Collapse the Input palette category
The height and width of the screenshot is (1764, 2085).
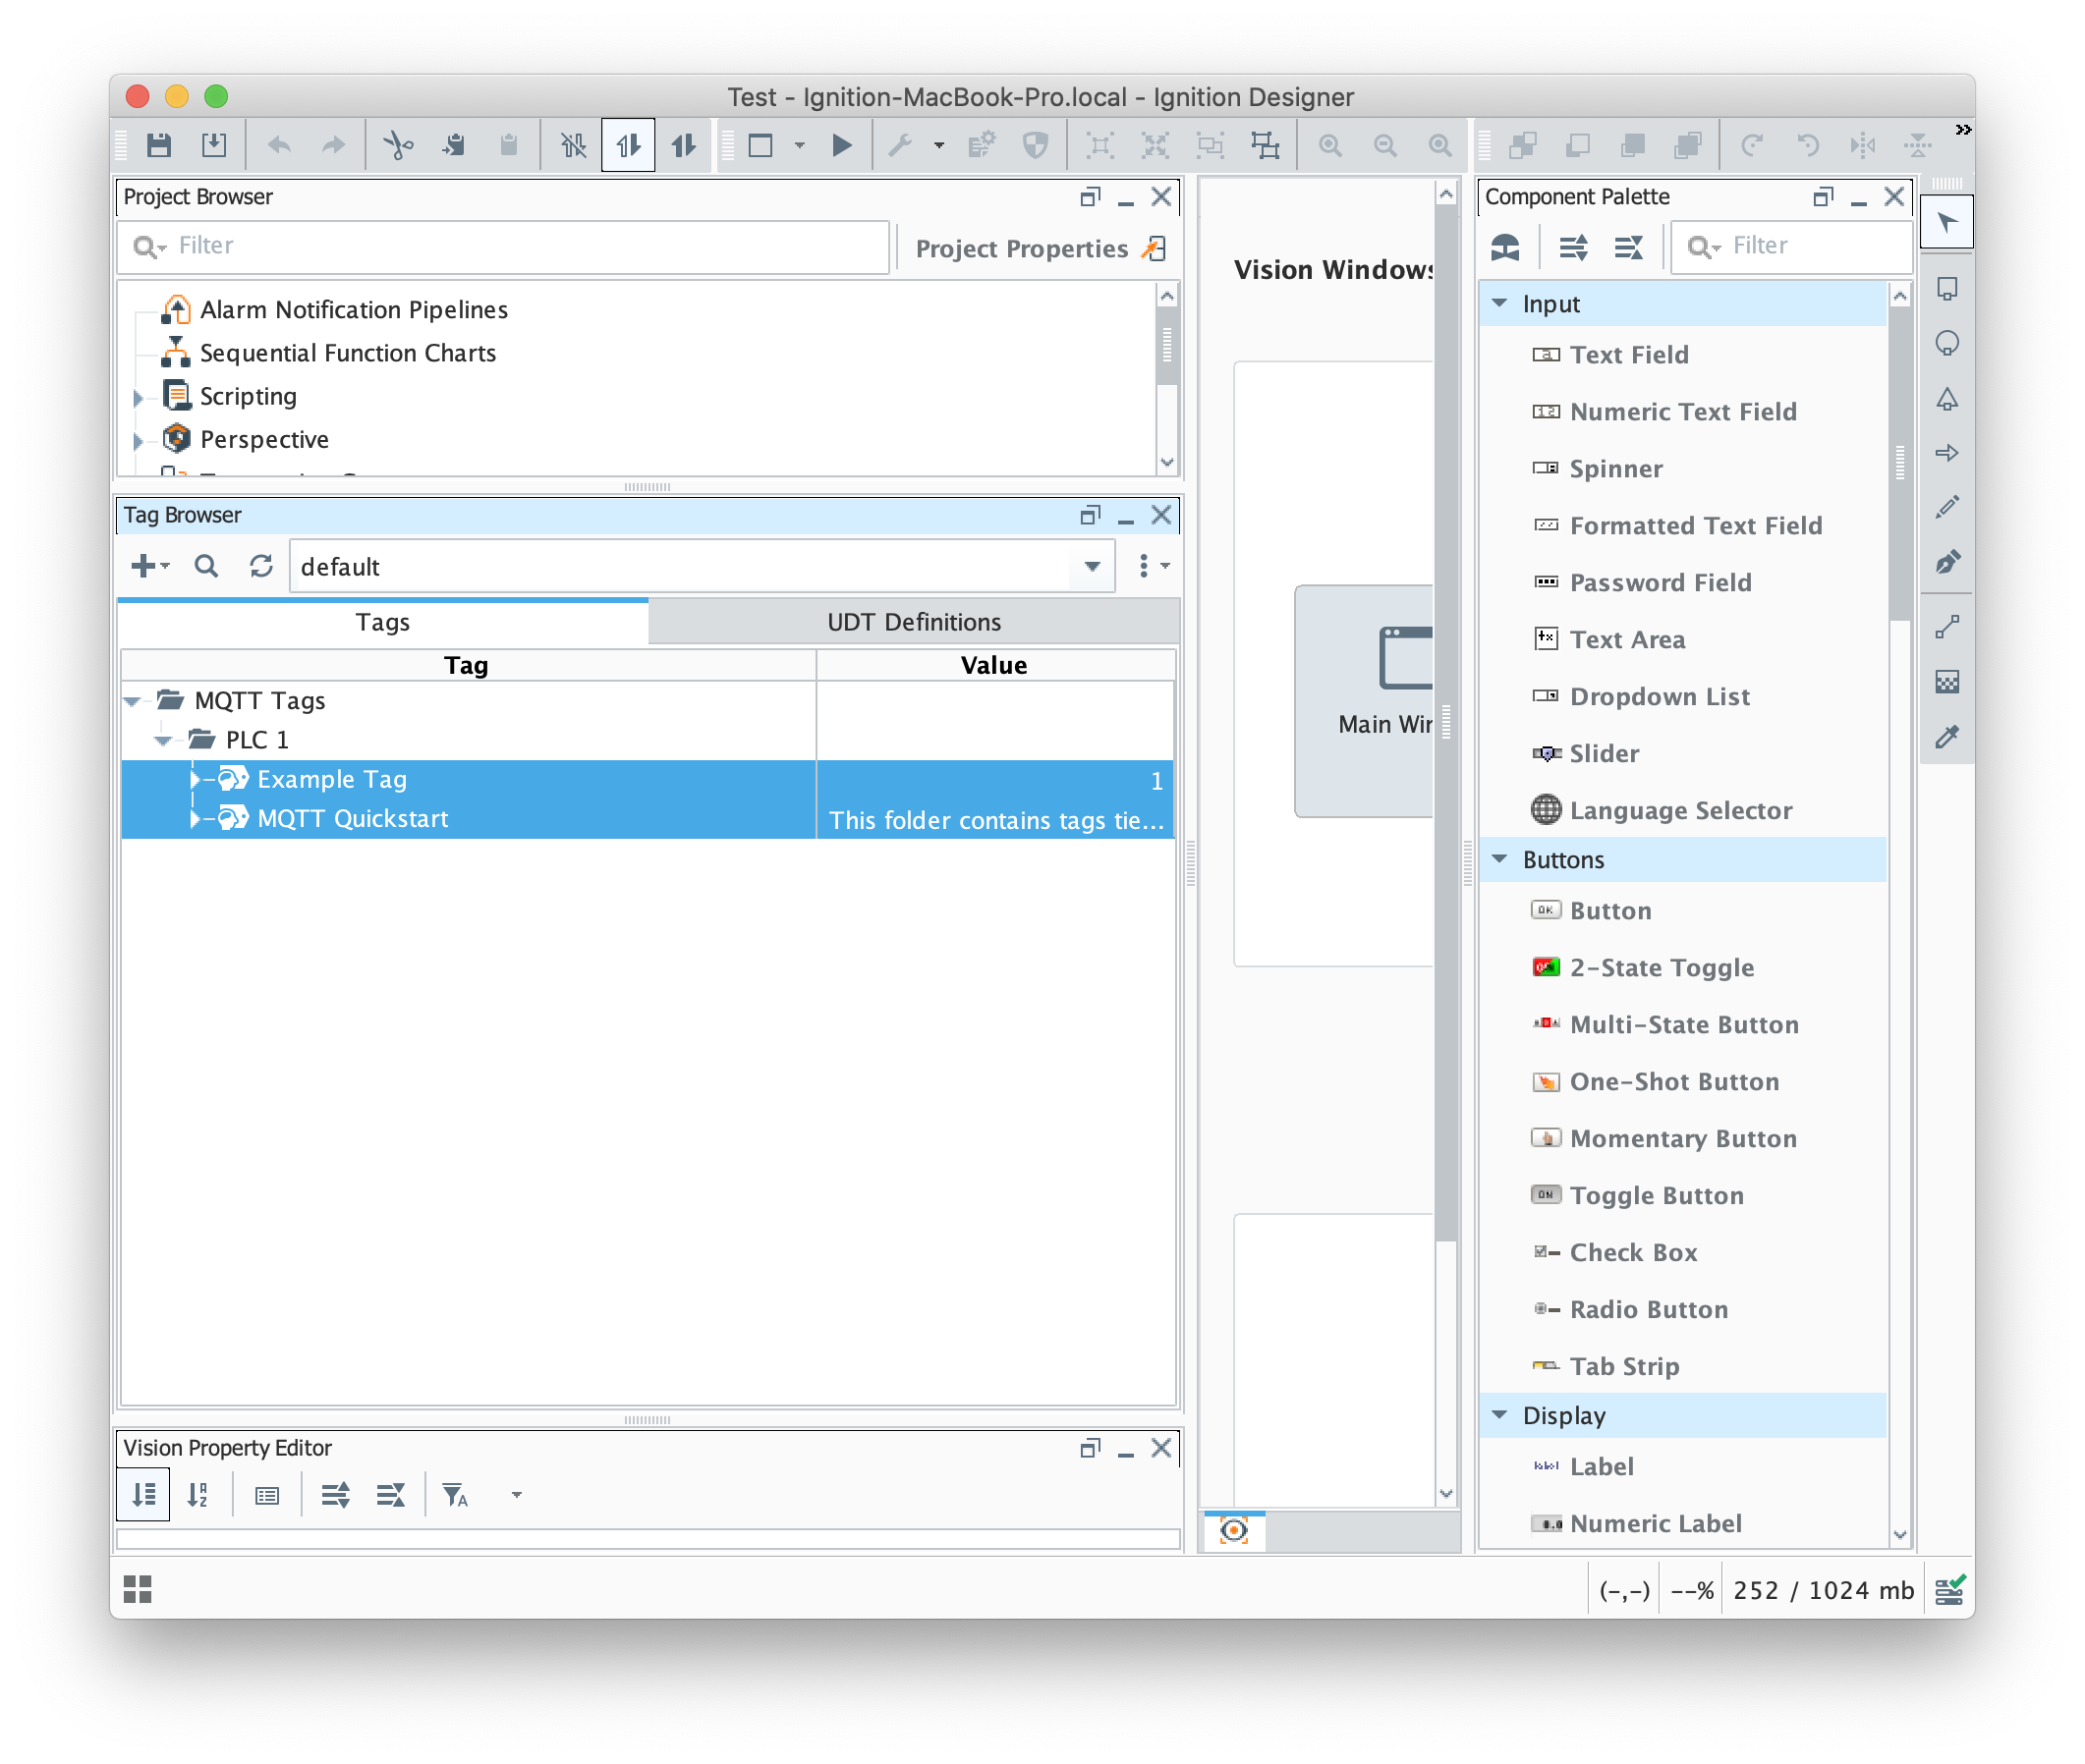(x=1498, y=303)
